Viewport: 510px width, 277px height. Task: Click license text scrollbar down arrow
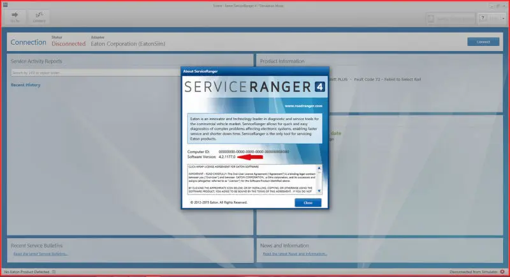(x=319, y=191)
